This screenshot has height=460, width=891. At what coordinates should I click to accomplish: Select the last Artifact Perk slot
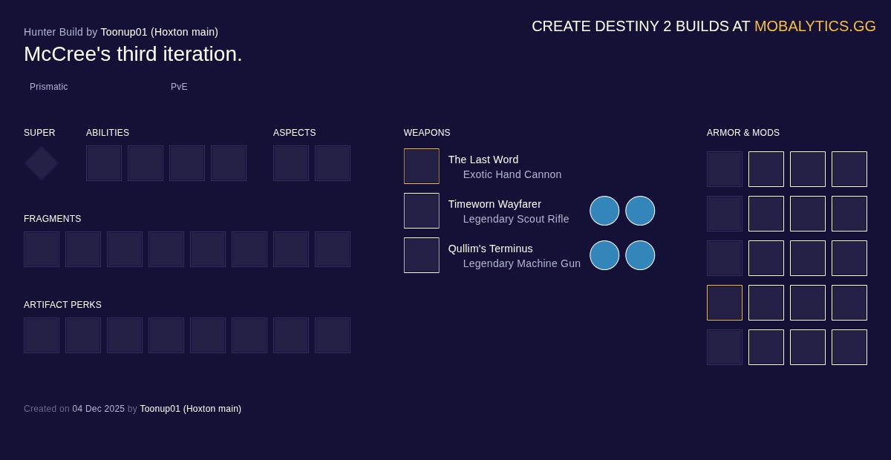click(333, 335)
